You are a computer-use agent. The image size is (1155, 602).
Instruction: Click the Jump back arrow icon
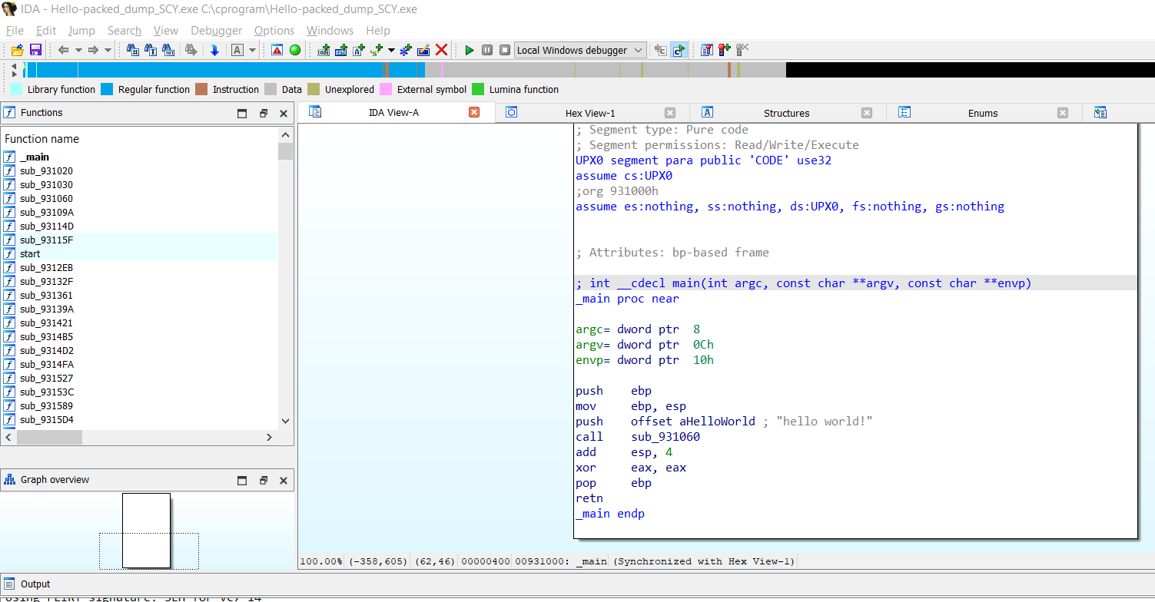(x=63, y=50)
